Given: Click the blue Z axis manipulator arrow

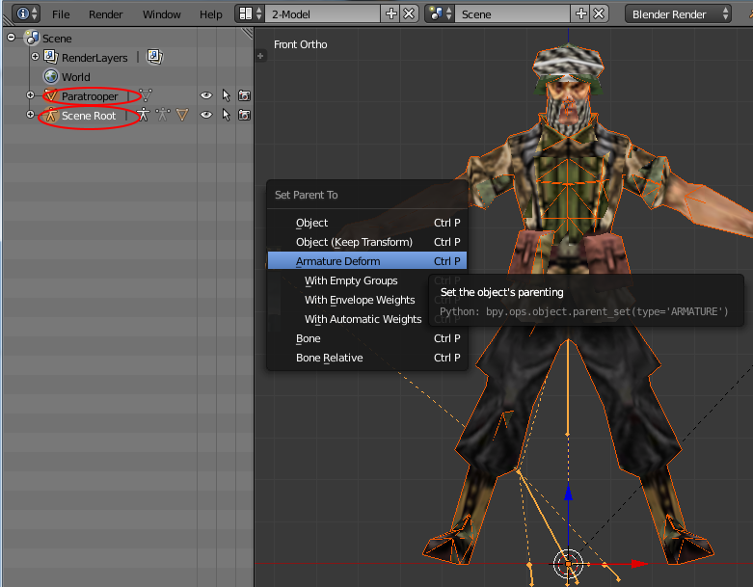Looking at the screenshot, I should 568,493.
